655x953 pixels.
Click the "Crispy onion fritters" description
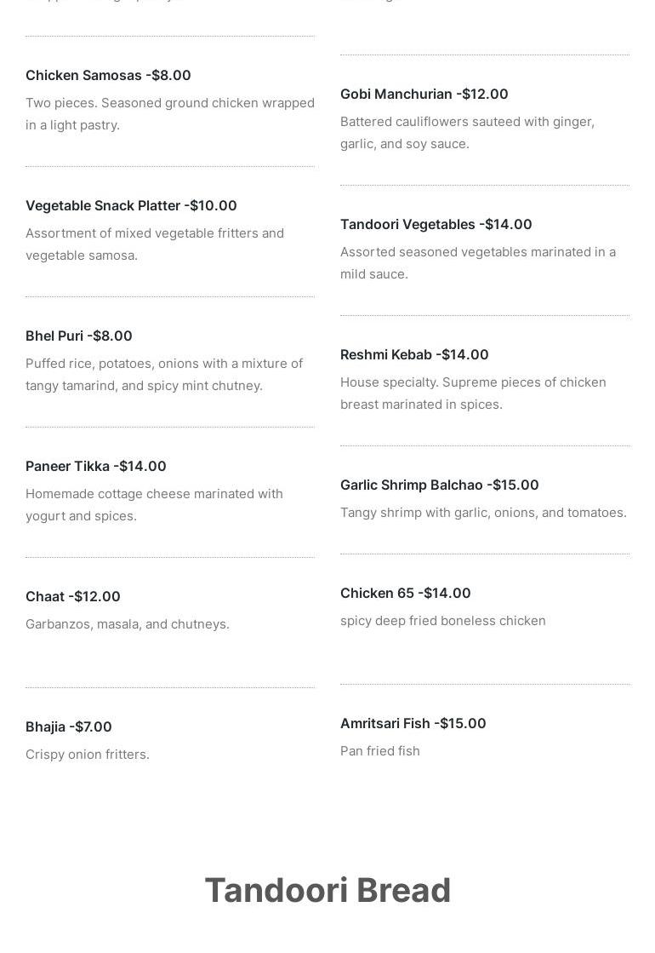coord(88,755)
